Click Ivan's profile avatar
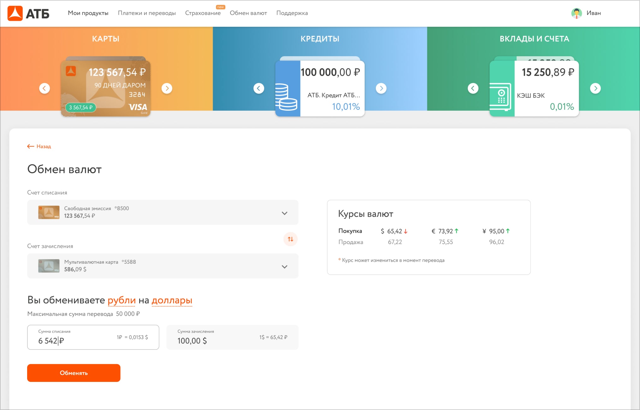The width and height of the screenshot is (640, 410). [x=577, y=13]
